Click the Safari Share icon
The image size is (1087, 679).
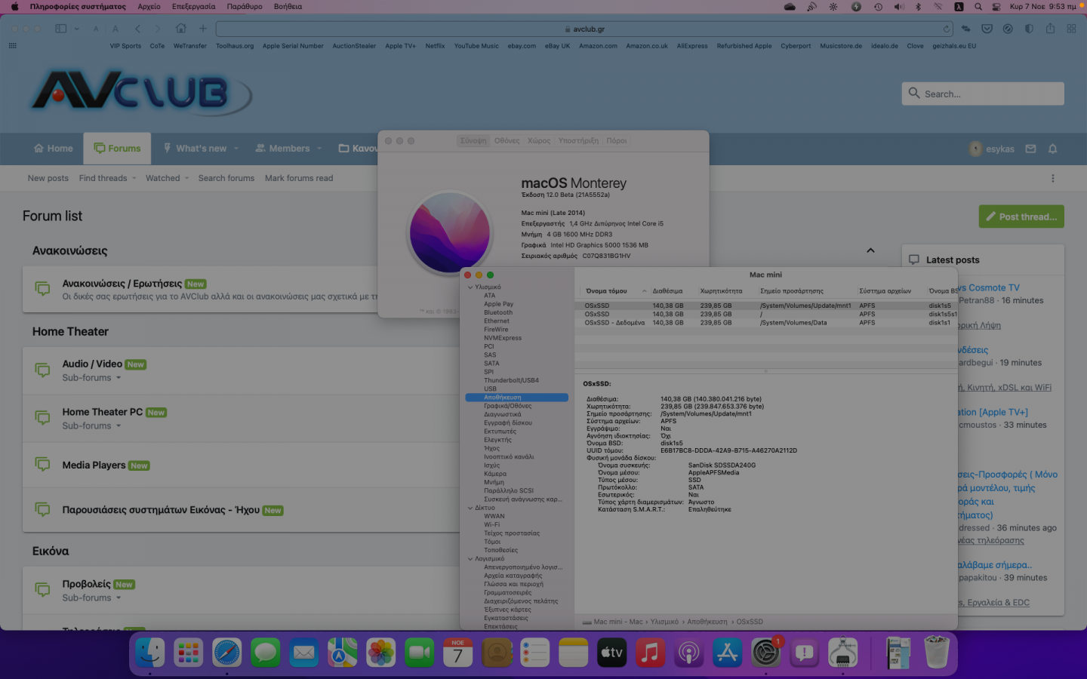coord(1050,29)
